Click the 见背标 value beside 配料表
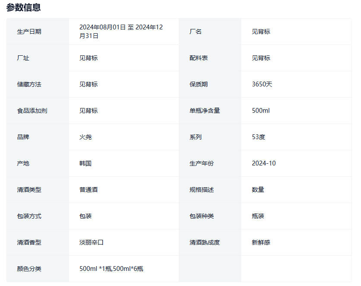This screenshot has height=286, width=361. coord(261,58)
